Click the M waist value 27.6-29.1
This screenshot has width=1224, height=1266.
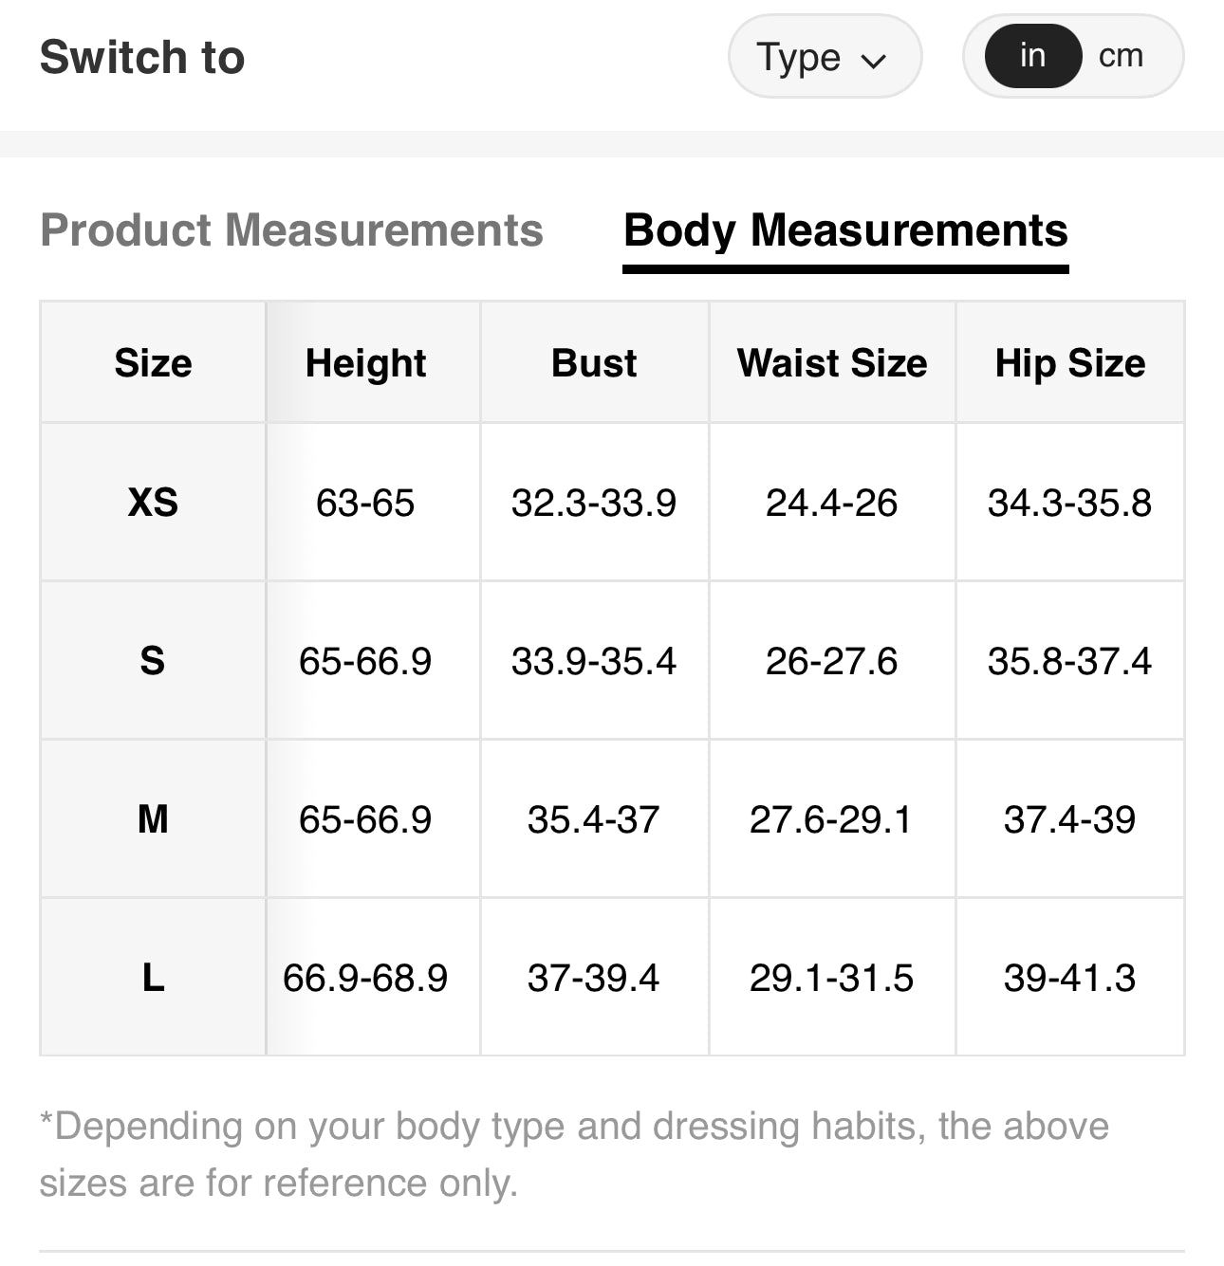(831, 819)
